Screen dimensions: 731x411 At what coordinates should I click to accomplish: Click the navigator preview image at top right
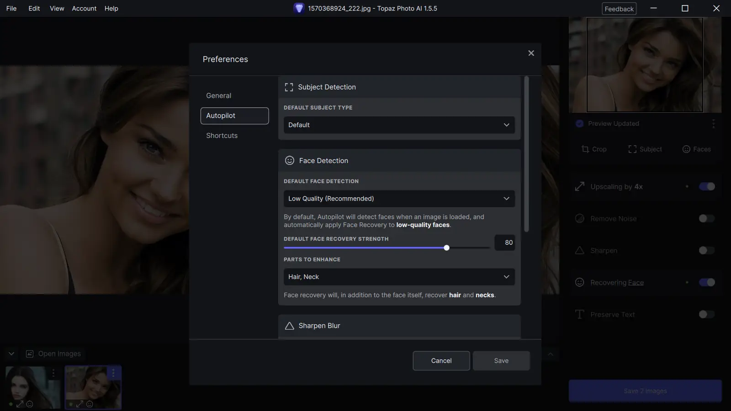645,65
